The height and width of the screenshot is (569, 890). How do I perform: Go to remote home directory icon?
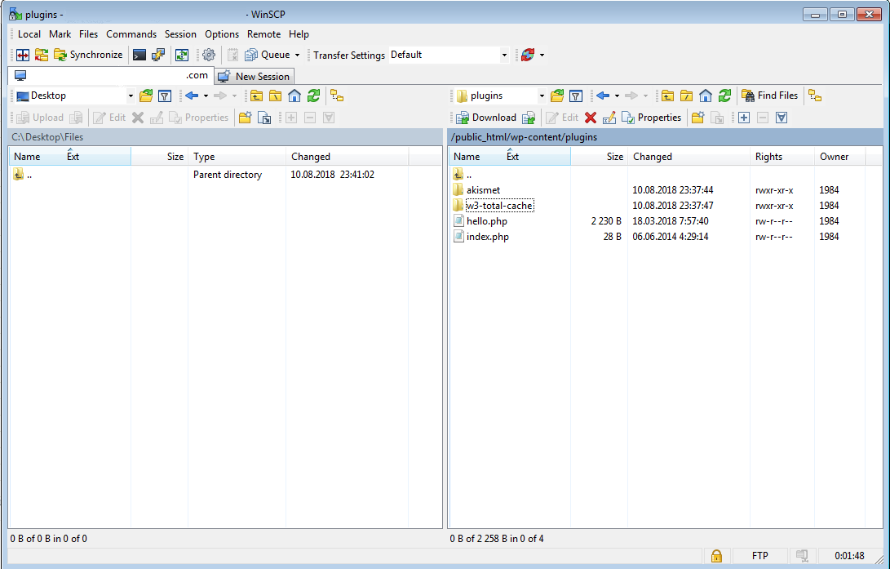click(706, 96)
